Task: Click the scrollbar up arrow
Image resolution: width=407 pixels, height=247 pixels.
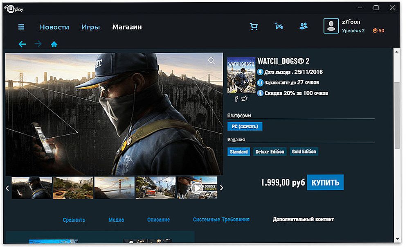Action: [397, 52]
